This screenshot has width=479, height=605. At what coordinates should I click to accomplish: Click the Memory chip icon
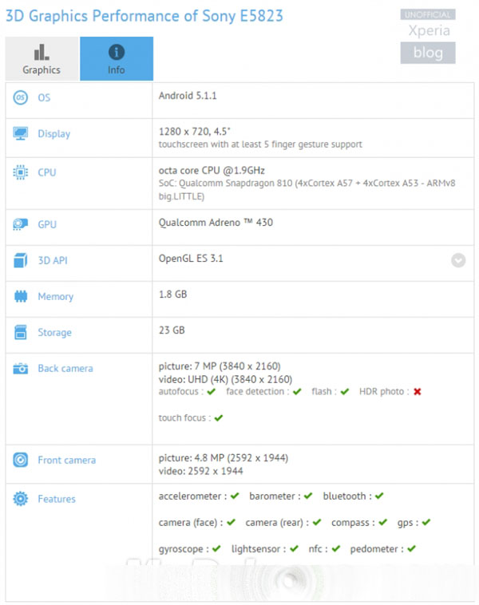[x=21, y=296]
